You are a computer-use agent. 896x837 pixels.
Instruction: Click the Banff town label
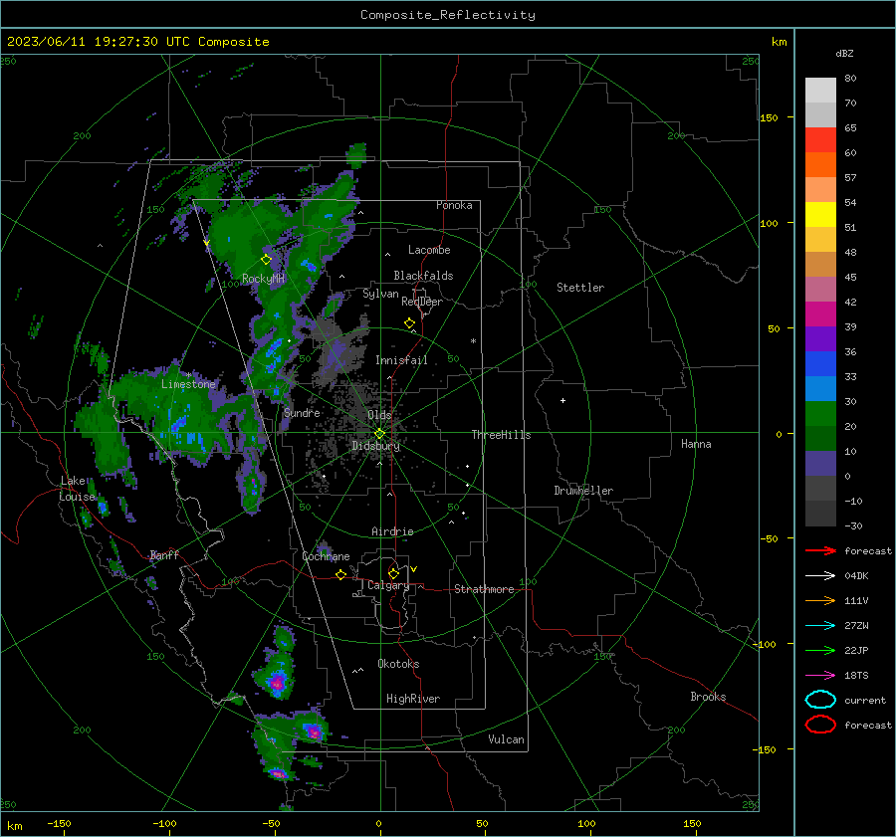164,555
